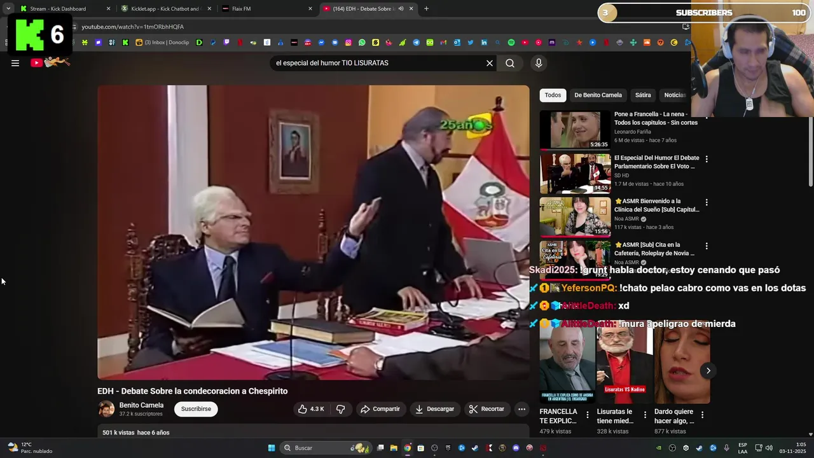Open more actions ellipsis under video

[x=521, y=409]
